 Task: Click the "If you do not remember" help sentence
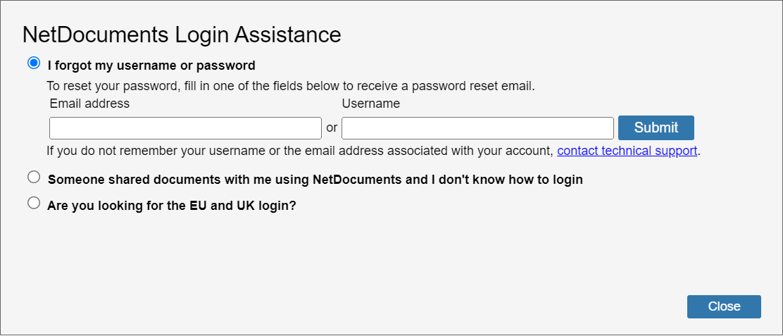[299, 151]
